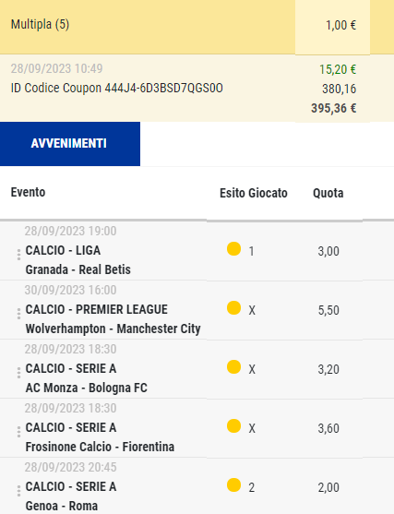The width and height of the screenshot is (394, 514).
Task: Click the 395,36 € total winnings value
Action: click(x=334, y=108)
